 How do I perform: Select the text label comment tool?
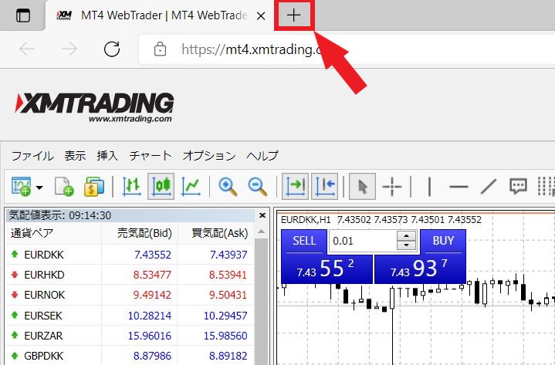(x=518, y=186)
